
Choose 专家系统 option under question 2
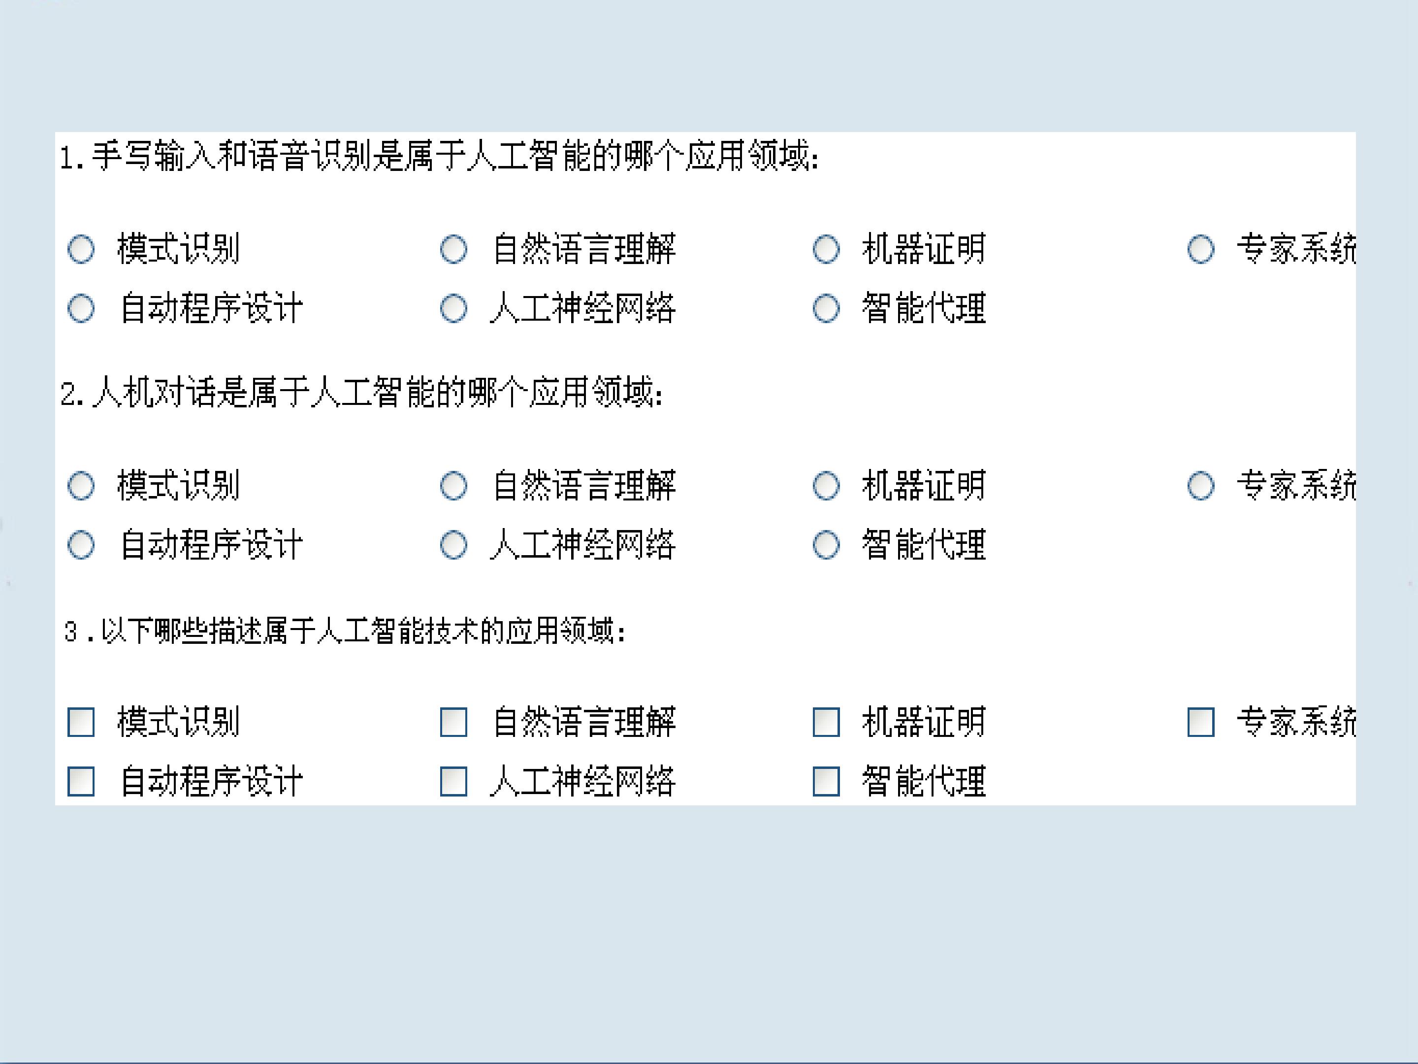(1200, 486)
